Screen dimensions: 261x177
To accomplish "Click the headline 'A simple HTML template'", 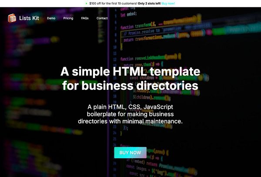I will coord(130,71).
